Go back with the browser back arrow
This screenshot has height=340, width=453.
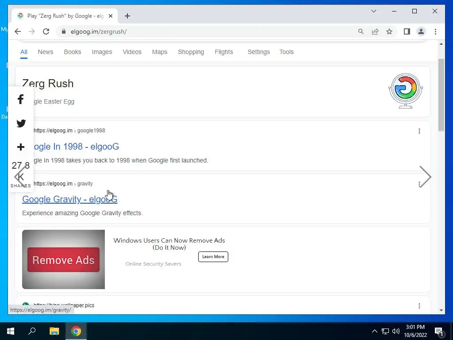(x=18, y=31)
